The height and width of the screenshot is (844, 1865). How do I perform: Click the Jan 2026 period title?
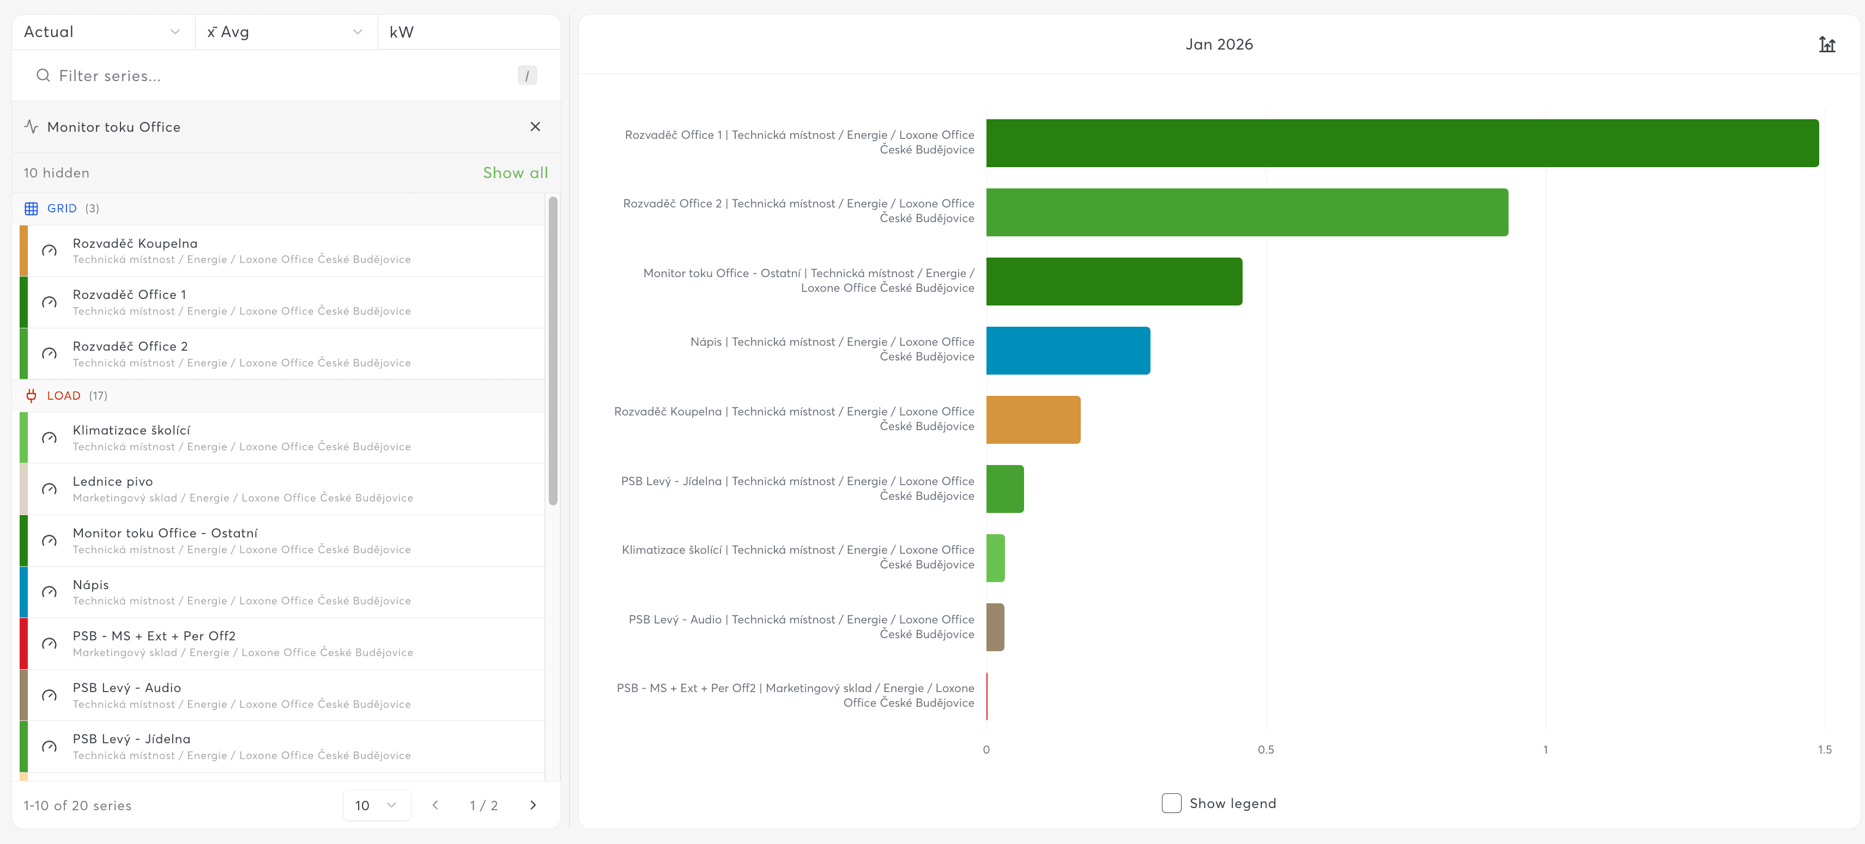(1219, 44)
